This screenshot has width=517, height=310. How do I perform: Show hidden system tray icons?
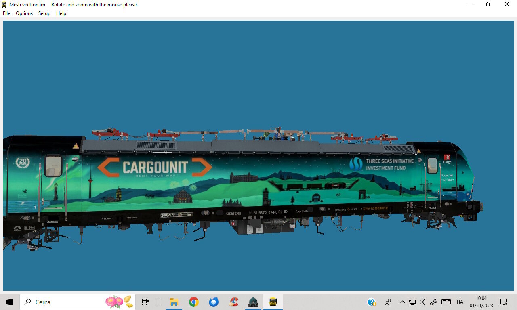[402, 302]
